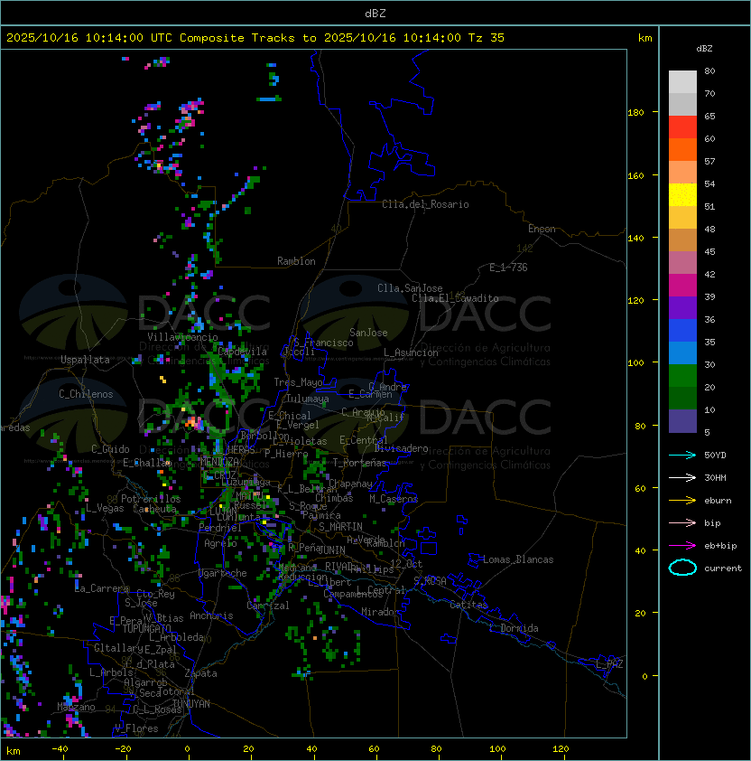Select the light blue 30-35 dBZ swatch
Screen dimensions: 751x761
coord(682,353)
